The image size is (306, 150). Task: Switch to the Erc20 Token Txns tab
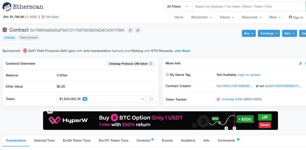77,140
